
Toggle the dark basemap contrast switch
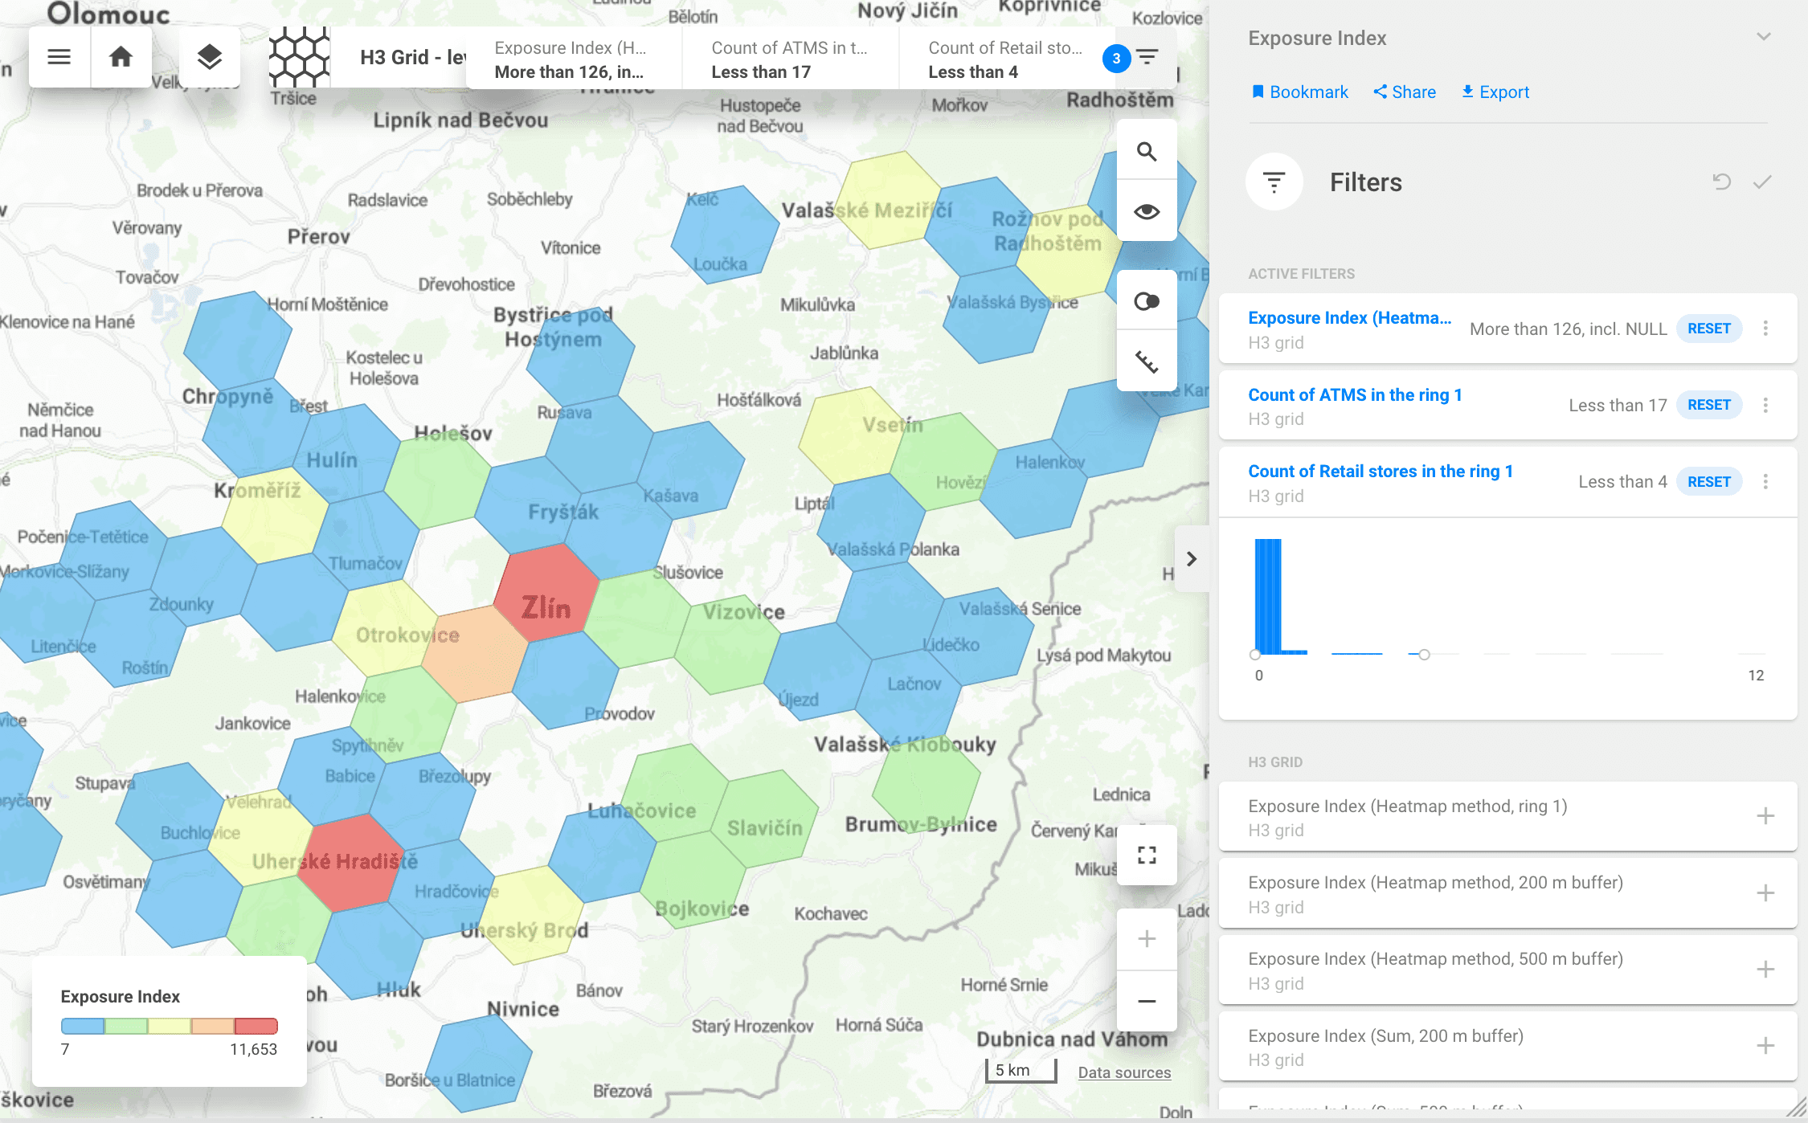(x=1147, y=300)
